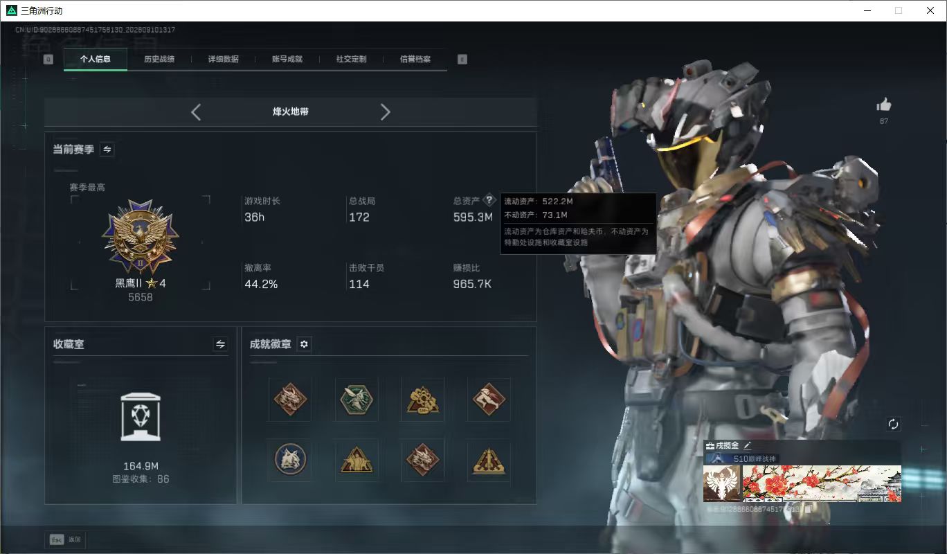Click the gold gear triangle badge
This screenshot has height=554, width=947.
422,399
